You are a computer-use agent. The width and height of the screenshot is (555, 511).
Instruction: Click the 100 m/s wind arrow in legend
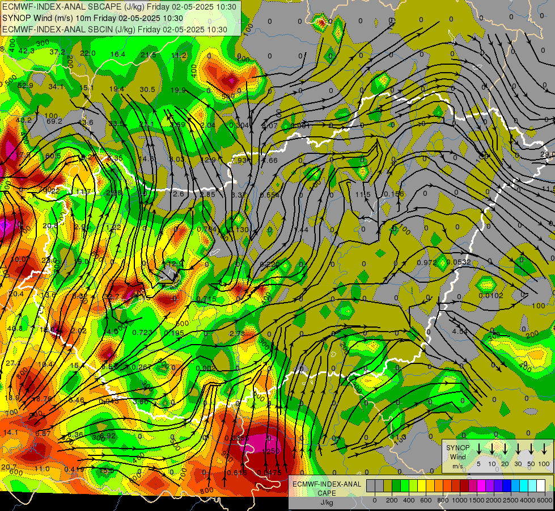coord(544,449)
